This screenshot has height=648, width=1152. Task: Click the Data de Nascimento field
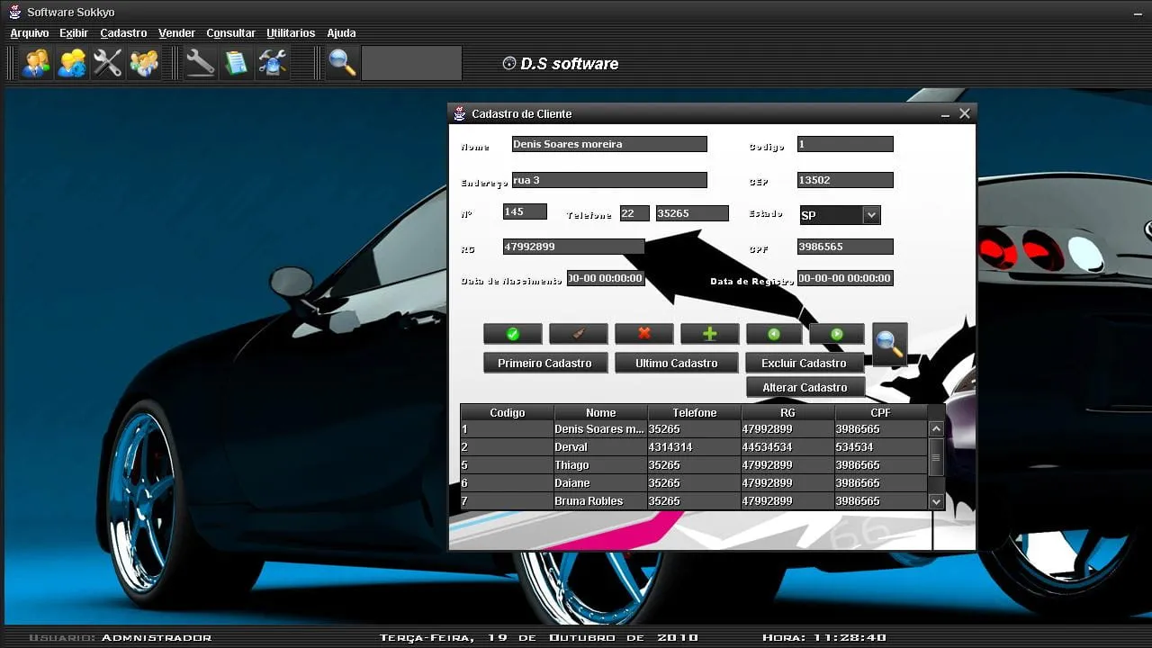pyautogui.click(x=606, y=278)
